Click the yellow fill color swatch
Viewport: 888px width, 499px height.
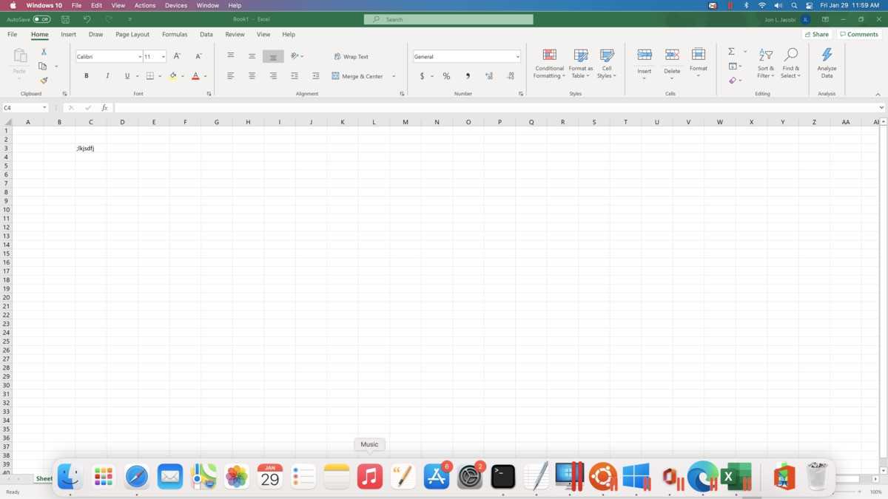pyautogui.click(x=173, y=76)
